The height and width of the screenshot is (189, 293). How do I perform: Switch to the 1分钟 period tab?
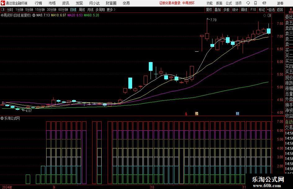(19, 10)
